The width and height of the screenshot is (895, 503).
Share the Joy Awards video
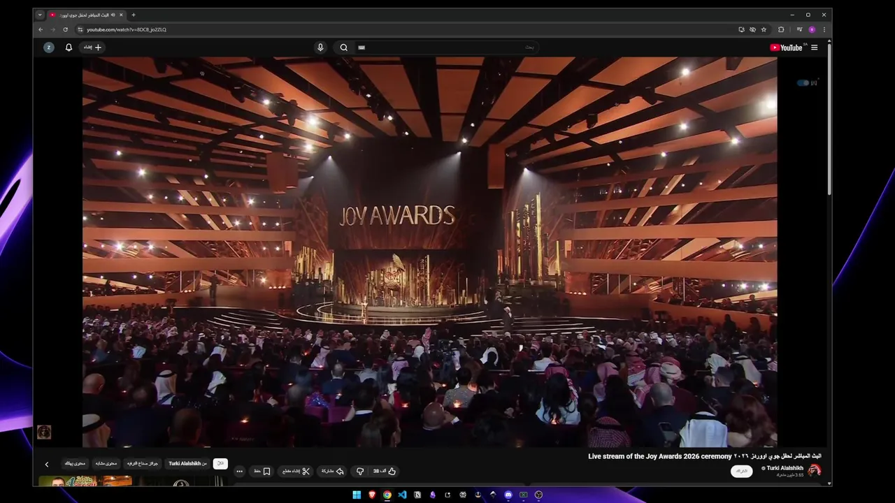333,472
